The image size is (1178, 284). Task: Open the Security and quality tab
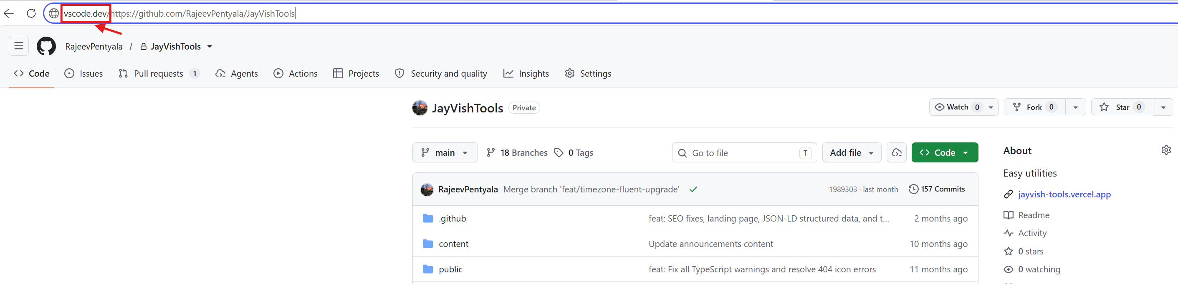point(441,73)
